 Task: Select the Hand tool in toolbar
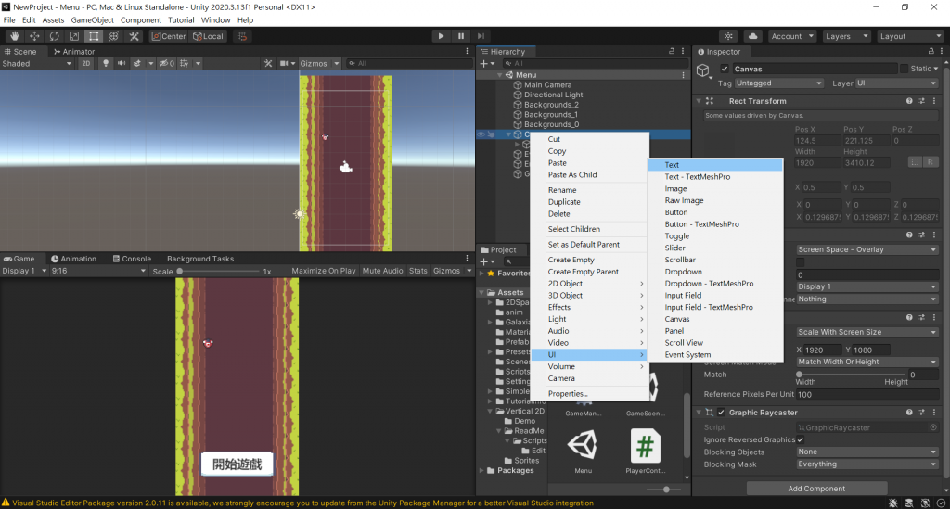pos(15,36)
